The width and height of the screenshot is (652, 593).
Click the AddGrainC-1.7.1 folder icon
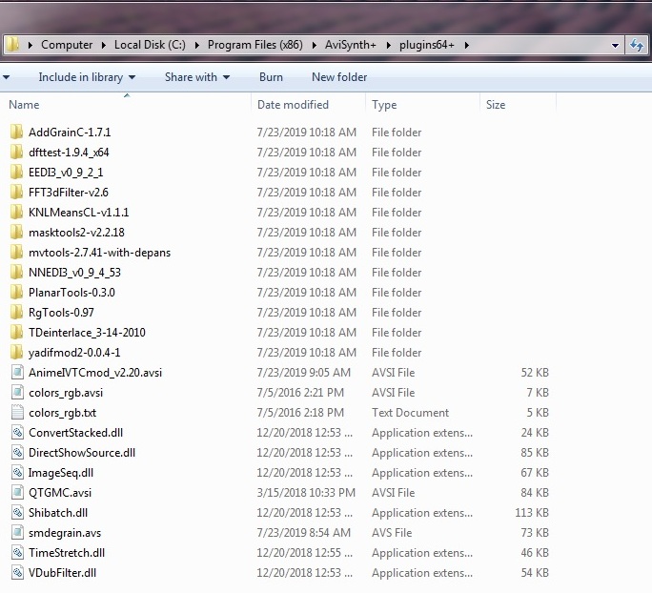click(x=16, y=133)
